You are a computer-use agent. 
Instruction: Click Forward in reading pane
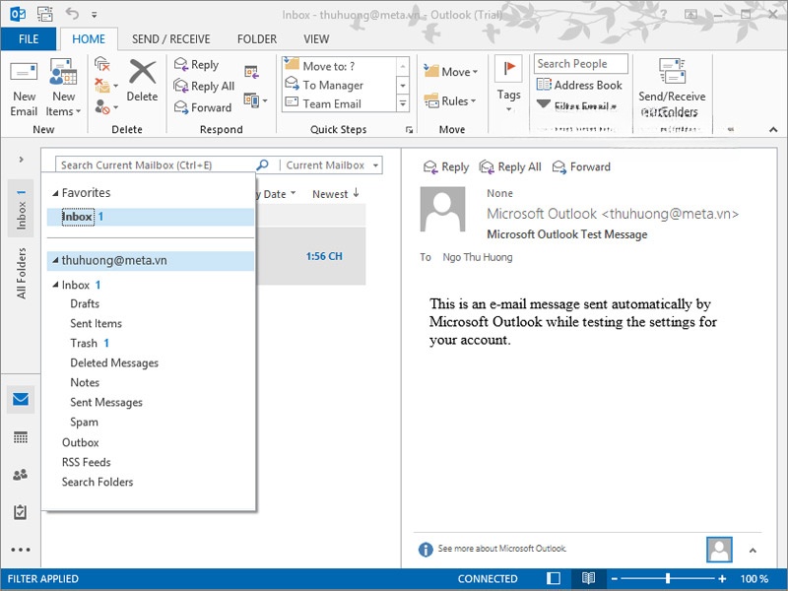[x=581, y=166]
